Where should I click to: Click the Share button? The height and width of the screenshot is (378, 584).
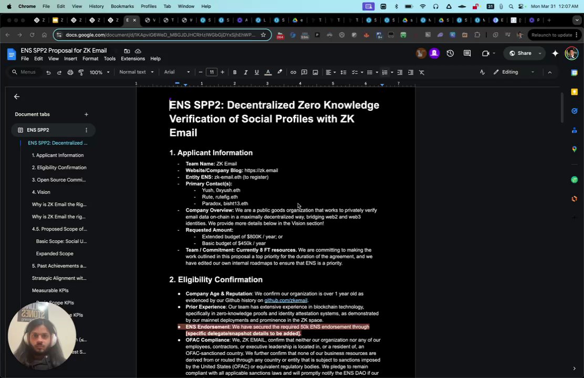(x=520, y=53)
